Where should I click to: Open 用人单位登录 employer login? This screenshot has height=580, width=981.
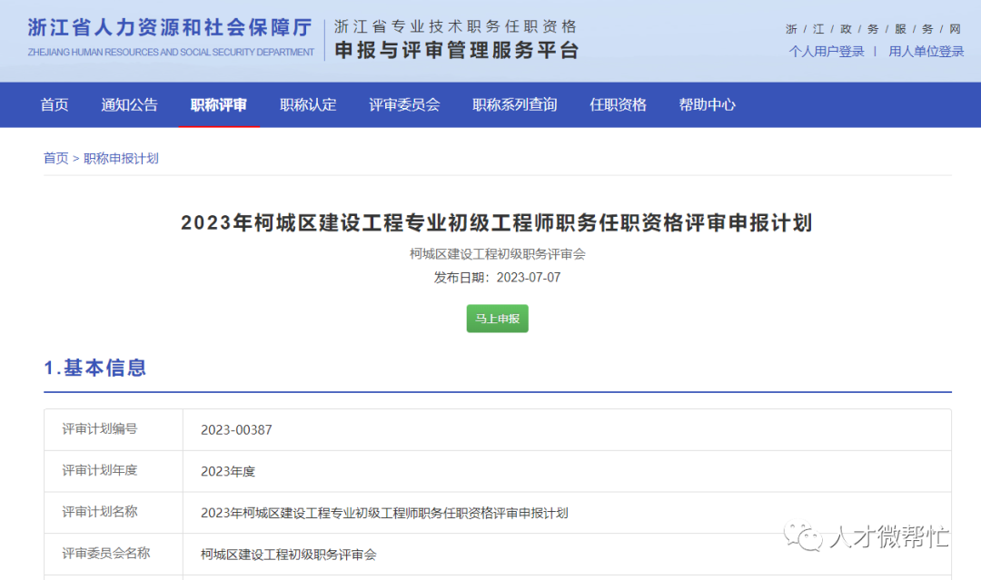(x=926, y=52)
